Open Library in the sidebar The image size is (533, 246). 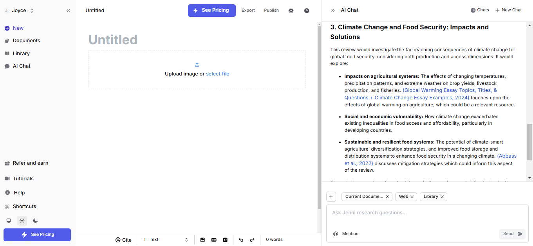(x=17, y=54)
